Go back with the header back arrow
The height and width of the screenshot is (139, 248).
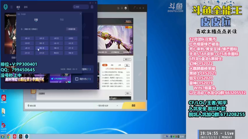[x=11, y=7]
